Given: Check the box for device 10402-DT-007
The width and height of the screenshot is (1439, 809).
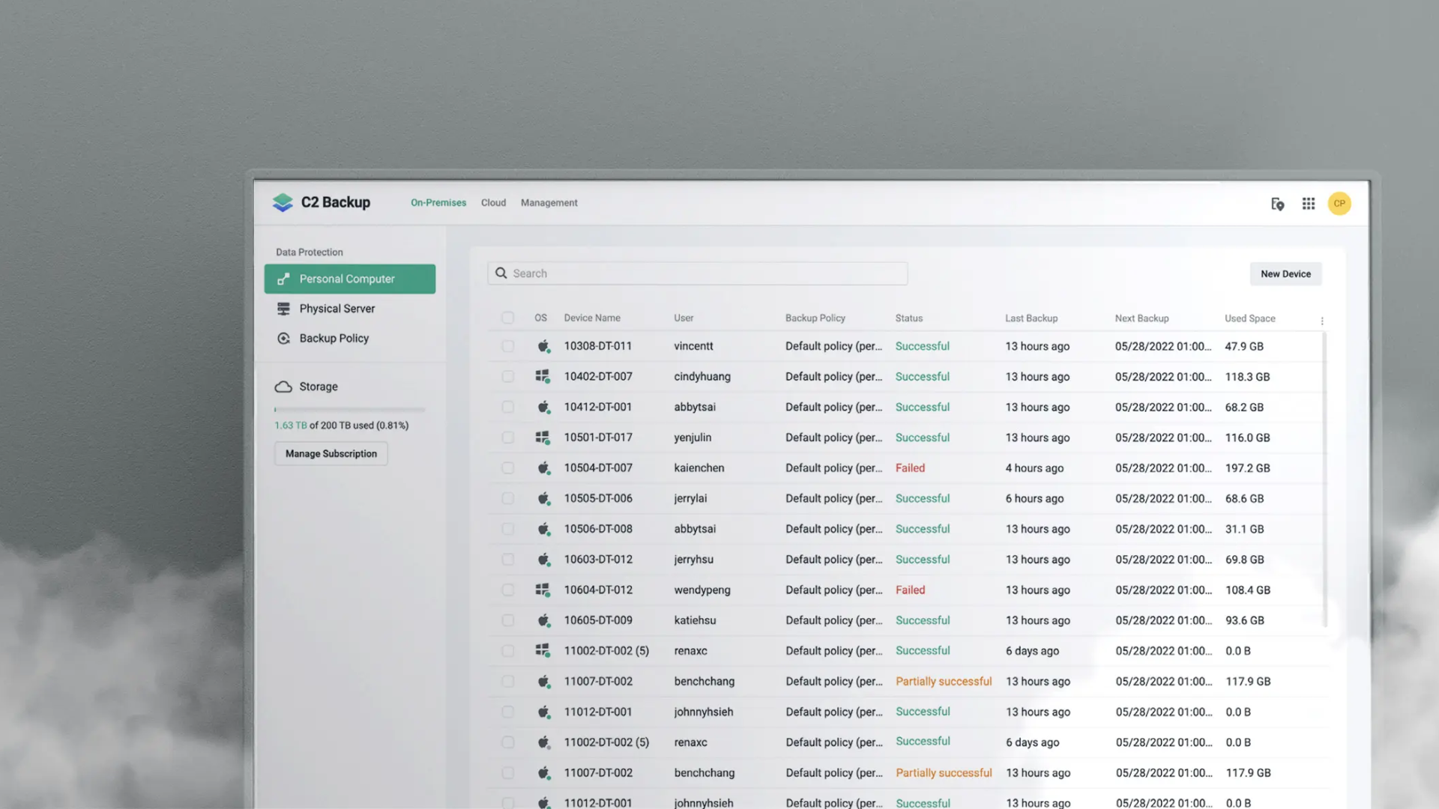Looking at the screenshot, I should (x=507, y=376).
